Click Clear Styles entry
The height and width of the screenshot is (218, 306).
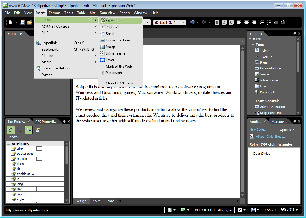(261, 154)
